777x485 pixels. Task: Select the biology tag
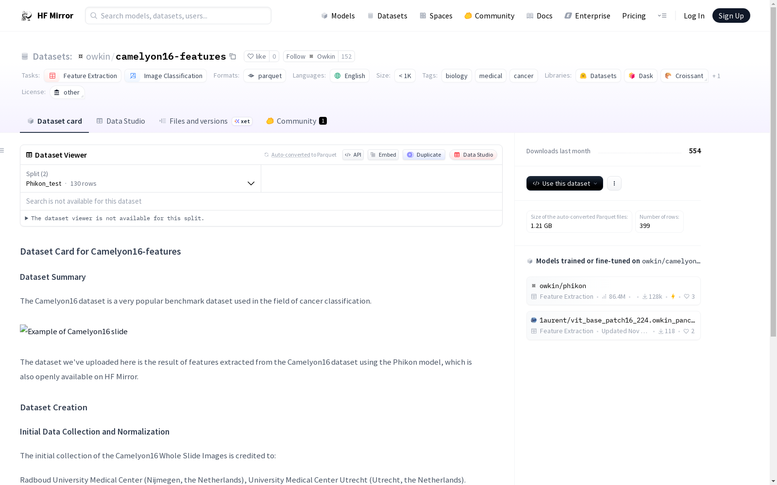456,76
